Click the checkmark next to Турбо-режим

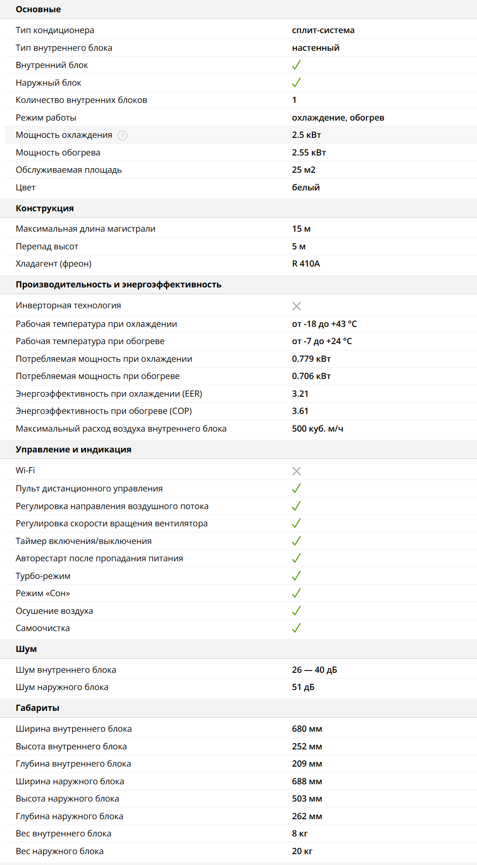[x=297, y=576]
